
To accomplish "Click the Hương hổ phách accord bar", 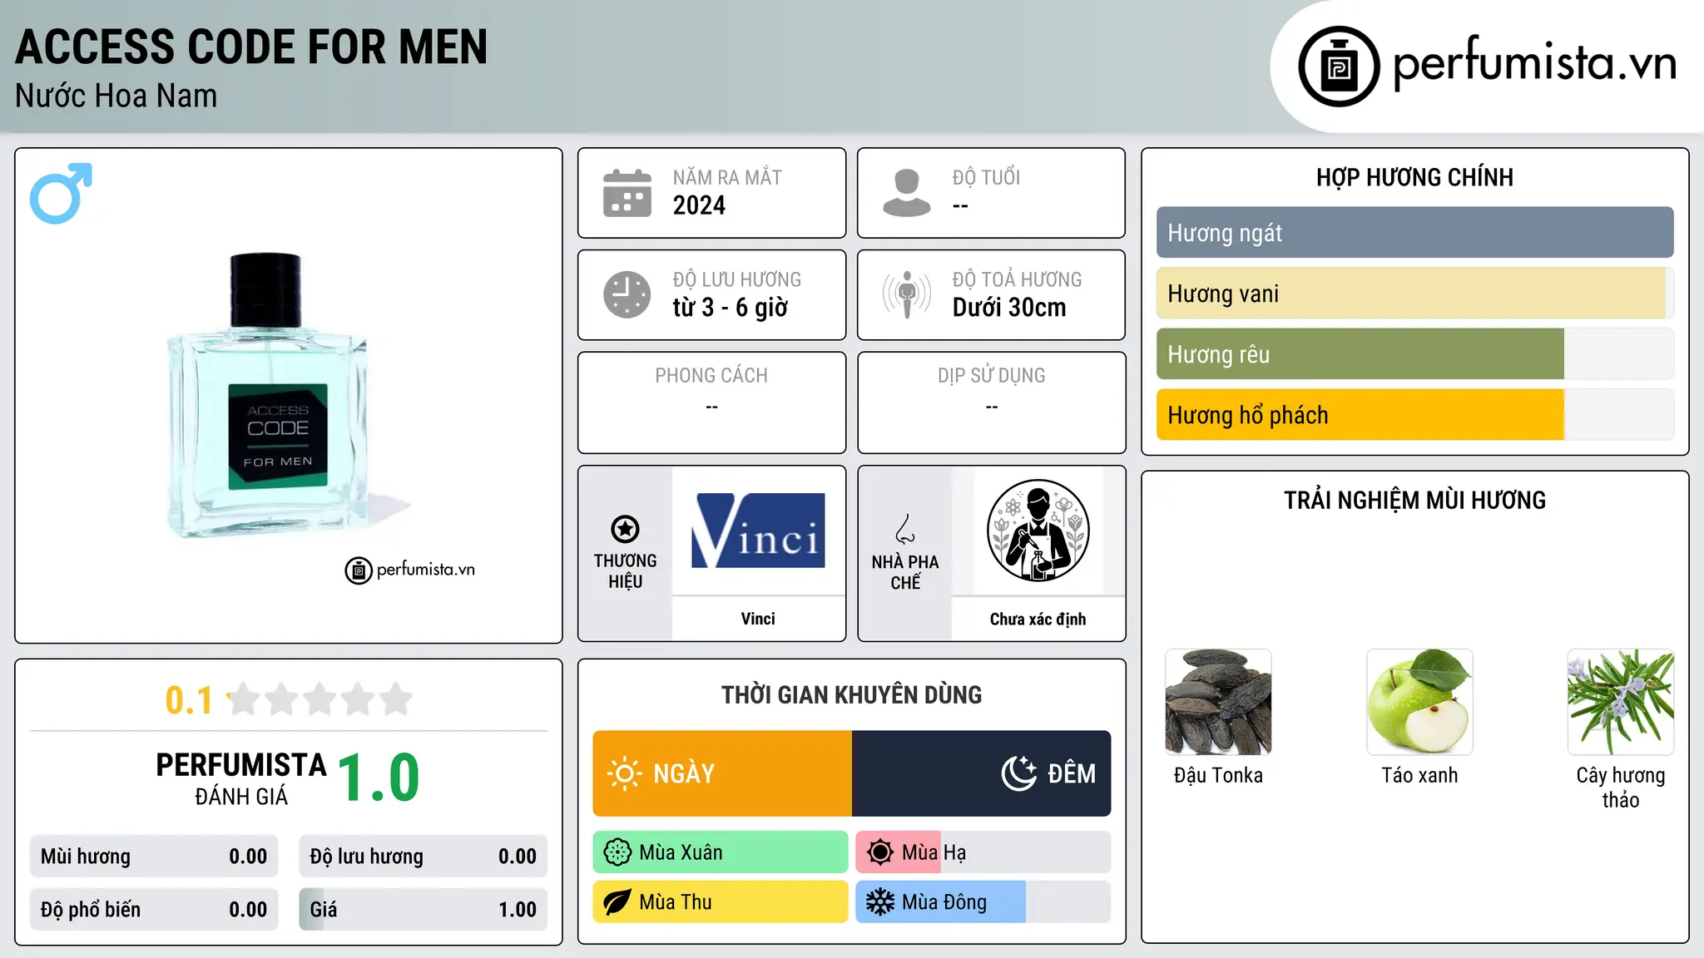I will click(x=1414, y=415).
